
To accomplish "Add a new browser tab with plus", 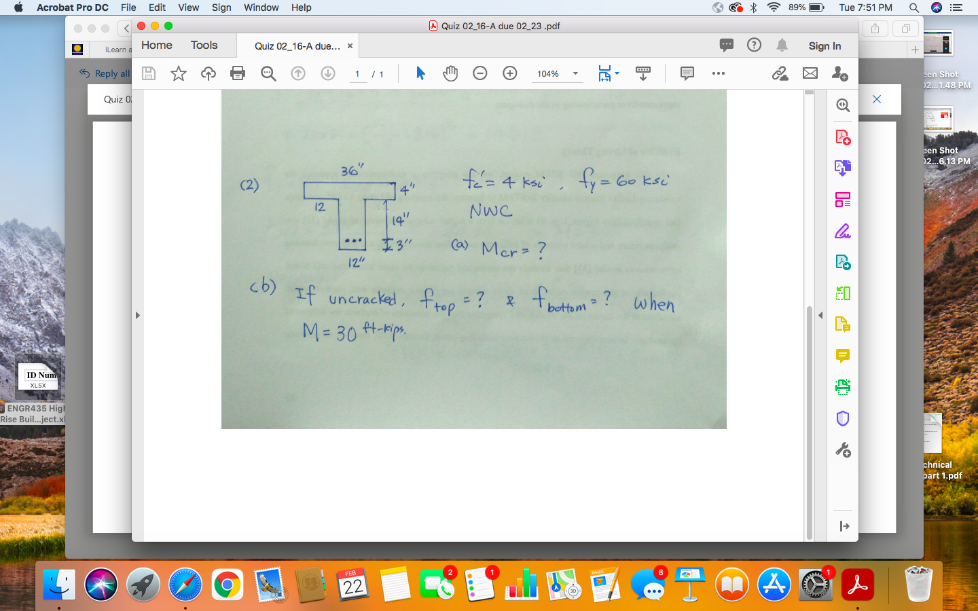I will tap(915, 50).
